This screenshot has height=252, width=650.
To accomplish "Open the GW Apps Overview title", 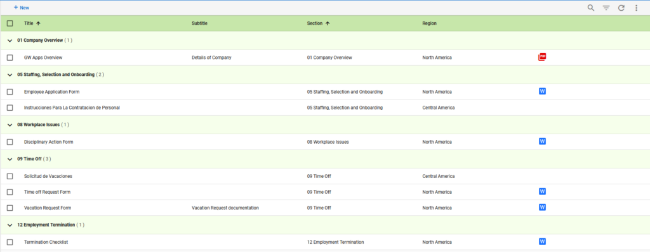I will click(43, 58).
